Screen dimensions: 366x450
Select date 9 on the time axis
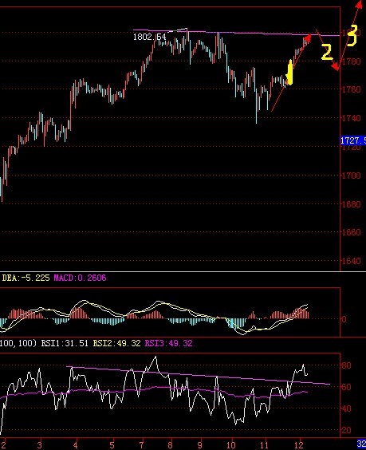click(199, 445)
